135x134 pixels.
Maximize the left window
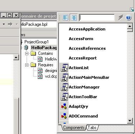pos(9,15)
